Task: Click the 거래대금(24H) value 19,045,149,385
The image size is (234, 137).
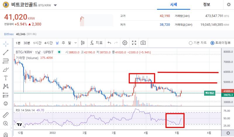Action: click(211, 24)
